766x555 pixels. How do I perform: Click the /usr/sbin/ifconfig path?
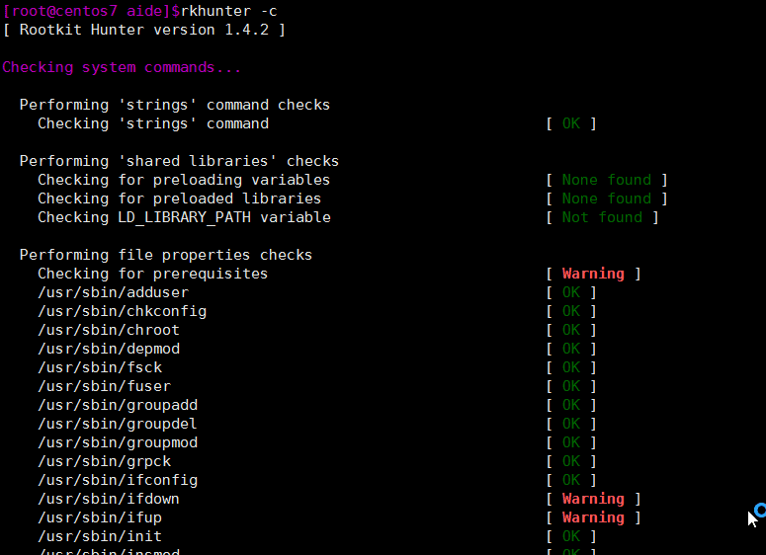click(118, 480)
